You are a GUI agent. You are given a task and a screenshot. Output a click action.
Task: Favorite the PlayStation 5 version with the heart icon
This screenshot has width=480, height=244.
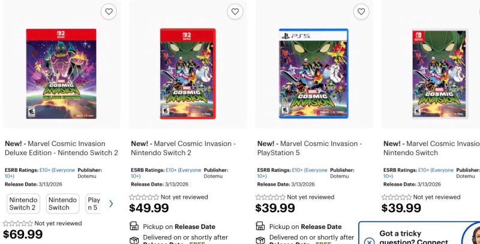pyautogui.click(x=361, y=11)
